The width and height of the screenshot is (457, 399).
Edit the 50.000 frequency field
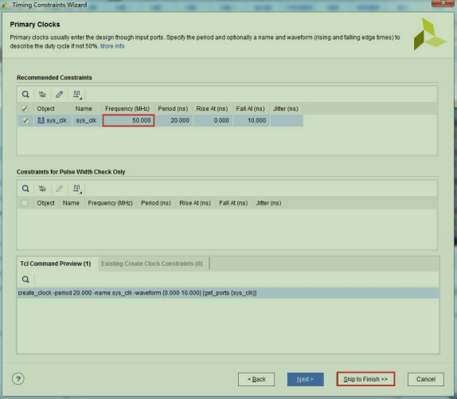click(128, 120)
